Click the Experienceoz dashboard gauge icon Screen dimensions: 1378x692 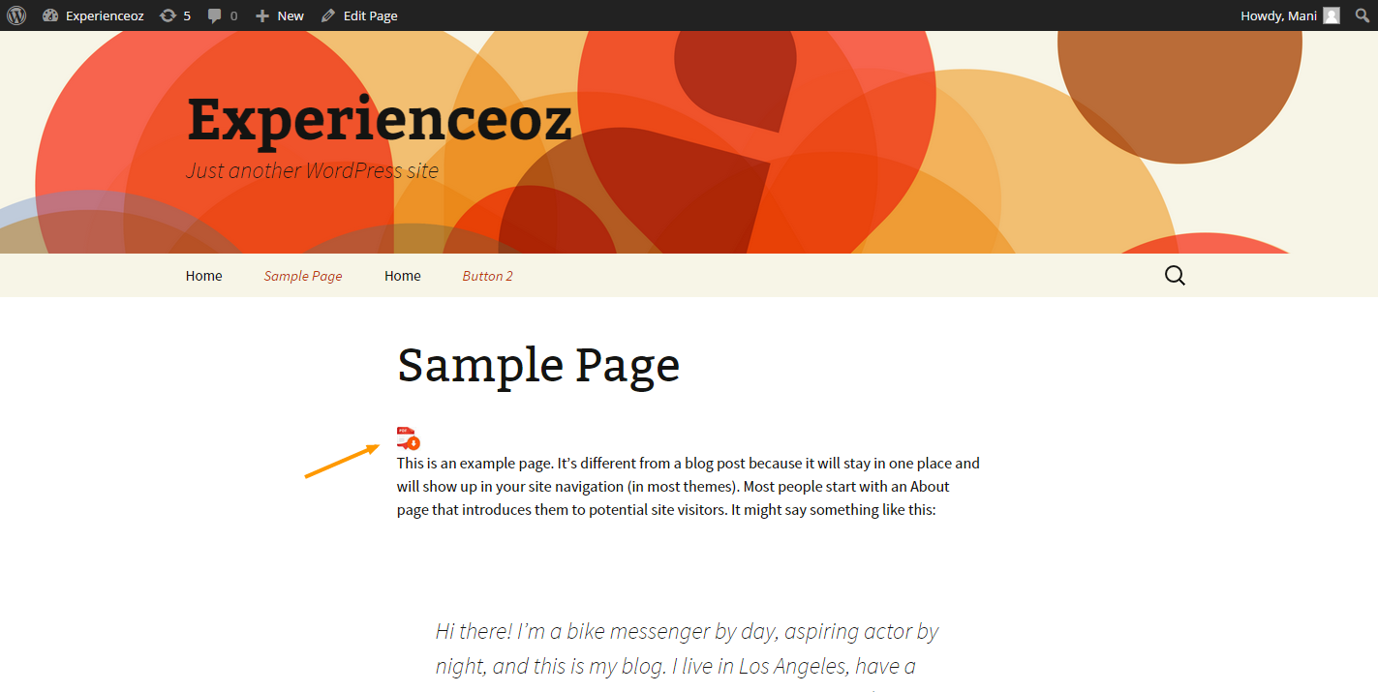coord(51,15)
